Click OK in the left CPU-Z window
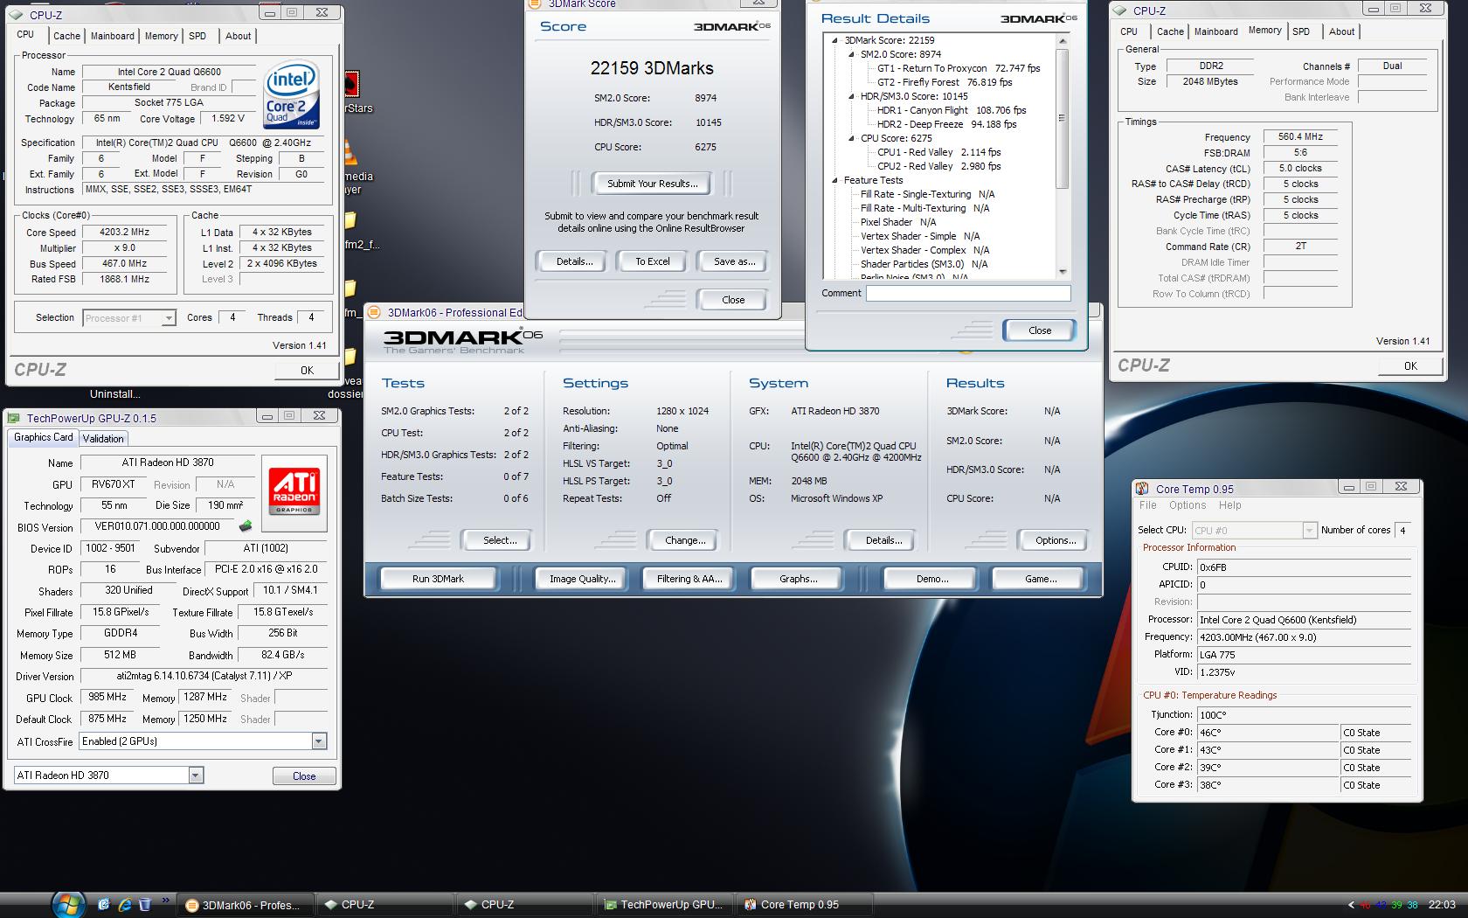 click(x=307, y=371)
